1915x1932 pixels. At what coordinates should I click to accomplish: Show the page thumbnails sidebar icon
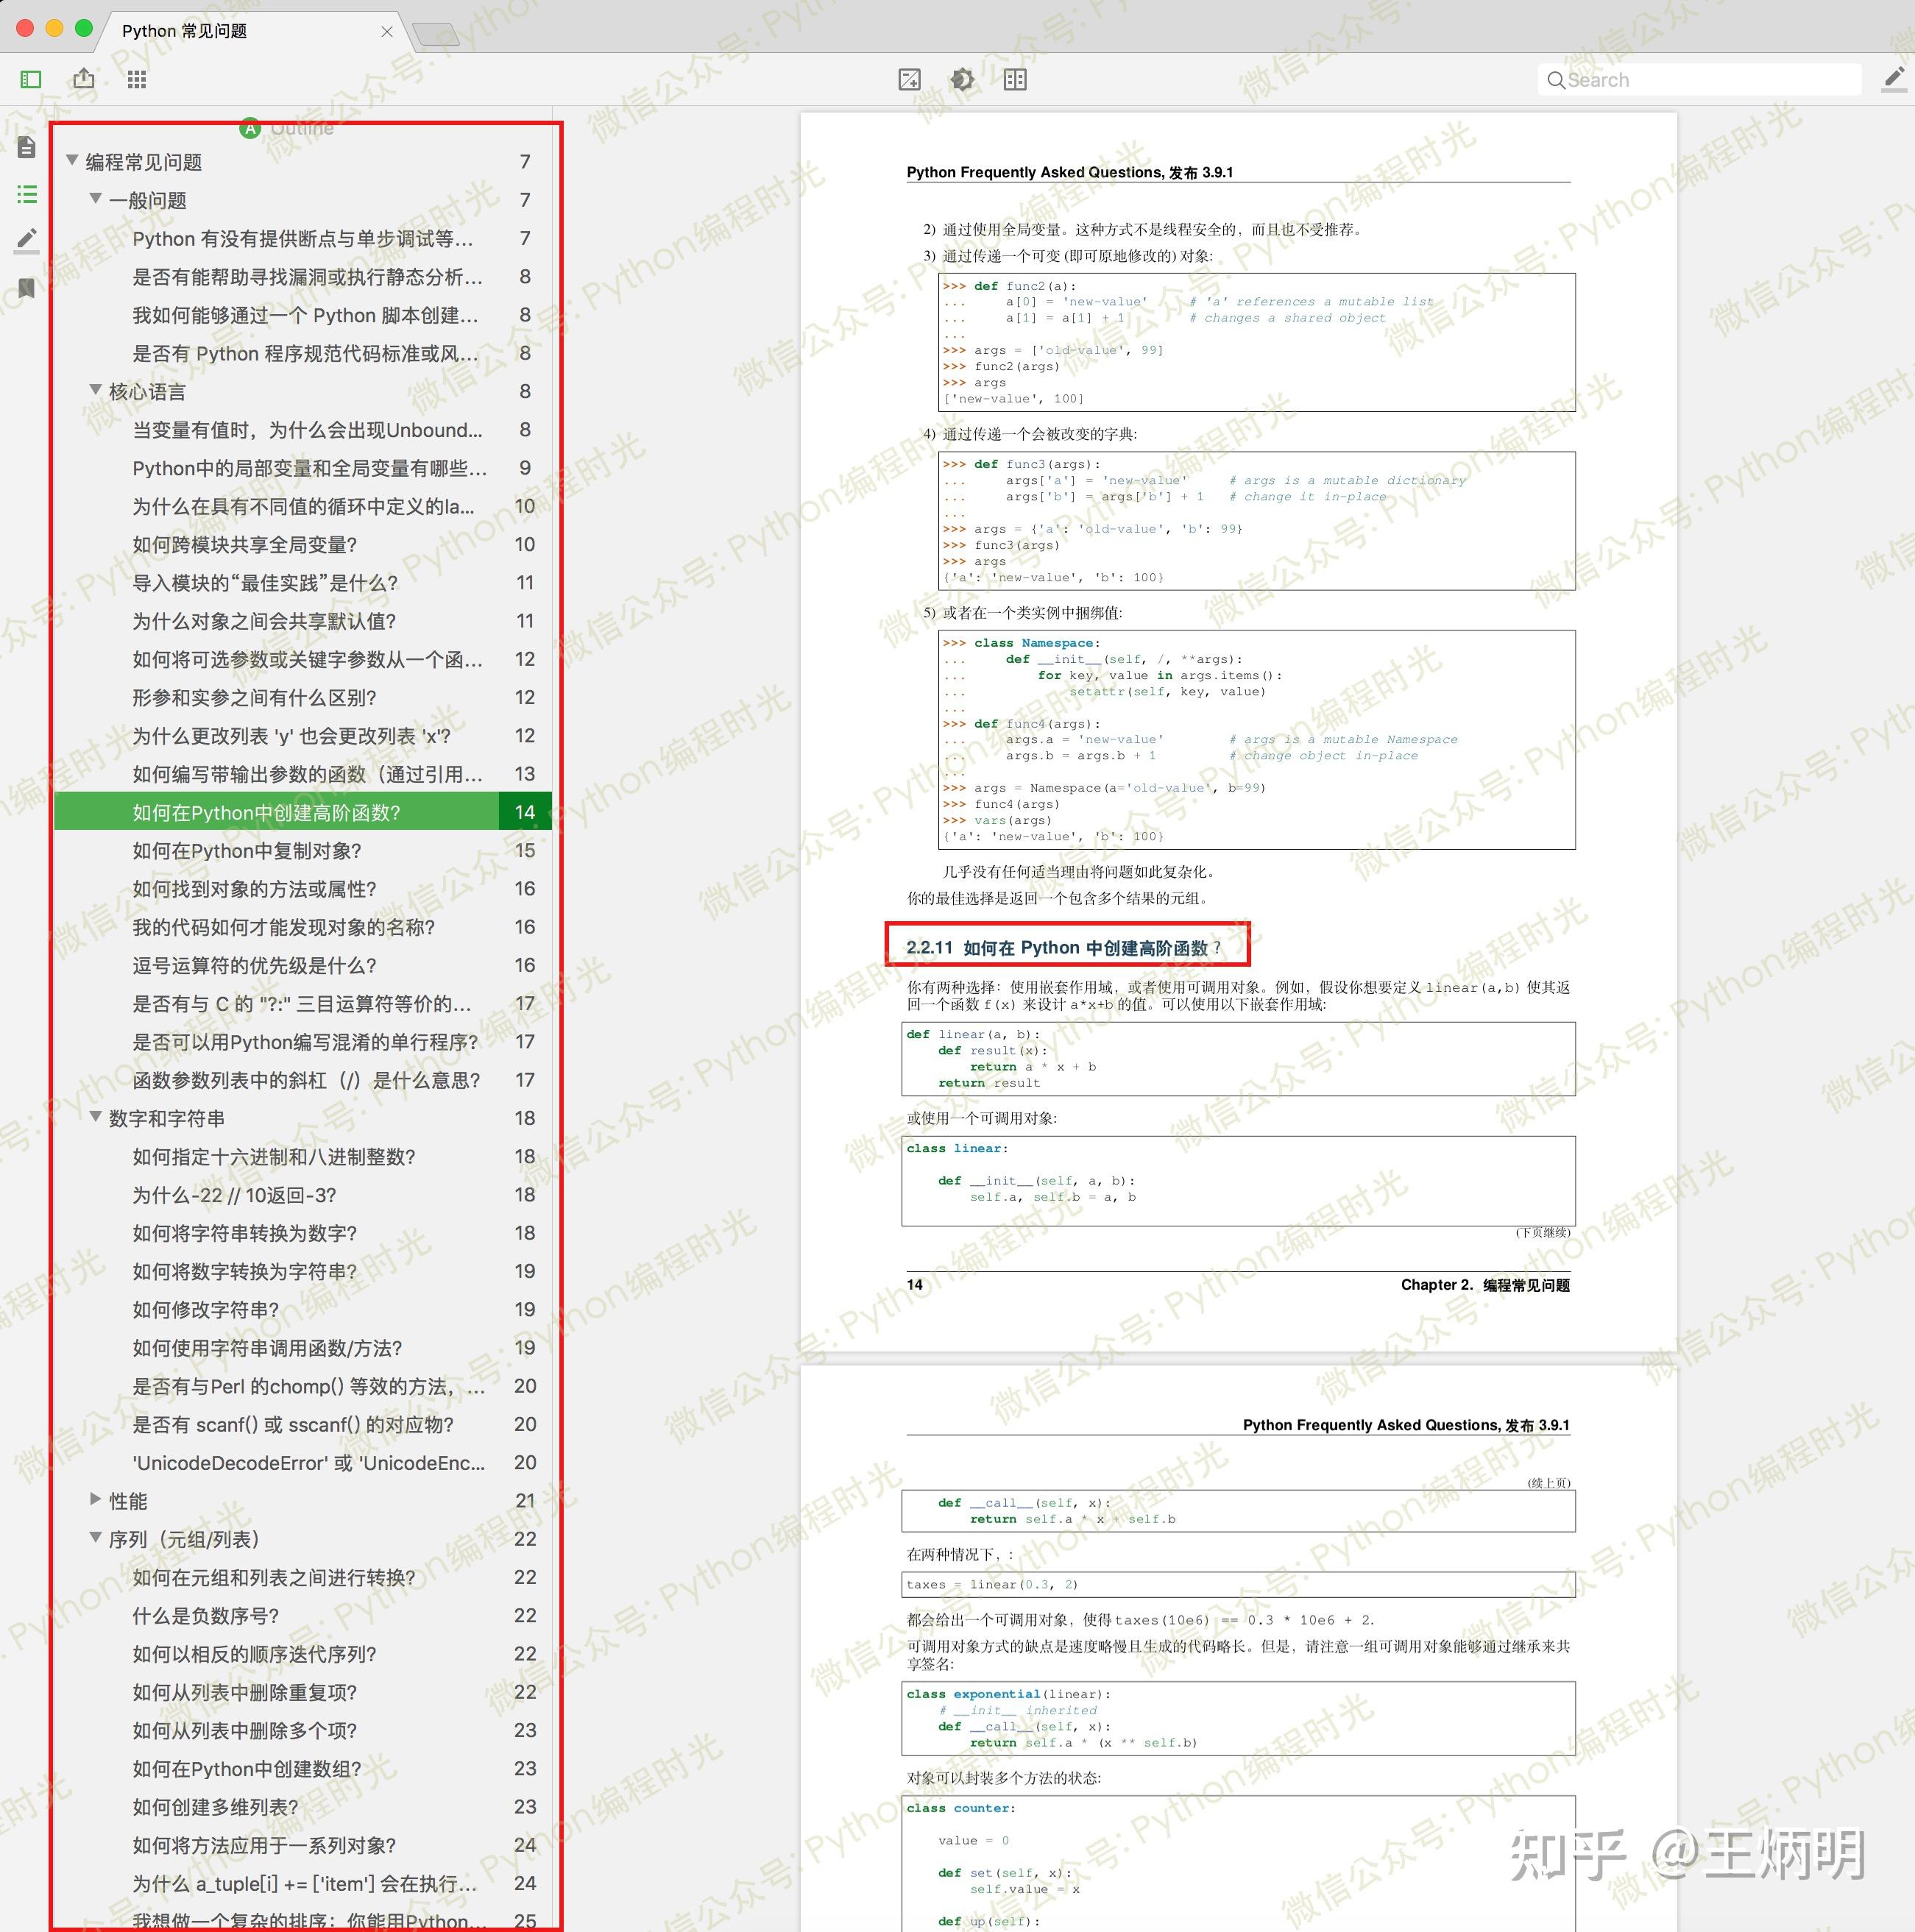pos(27,147)
